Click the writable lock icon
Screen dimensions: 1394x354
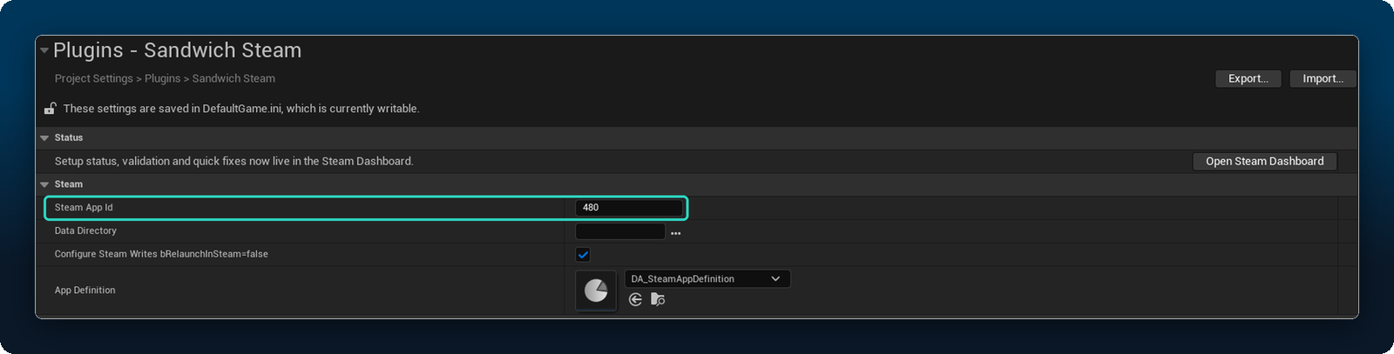(x=51, y=109)
